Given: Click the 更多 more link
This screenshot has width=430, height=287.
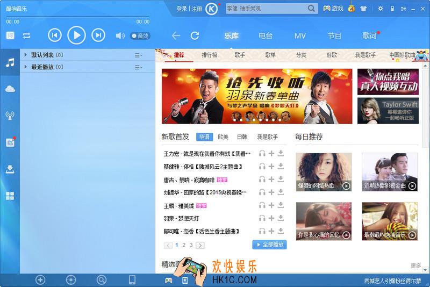Looking at the screenshot, I should click(415, 266).
